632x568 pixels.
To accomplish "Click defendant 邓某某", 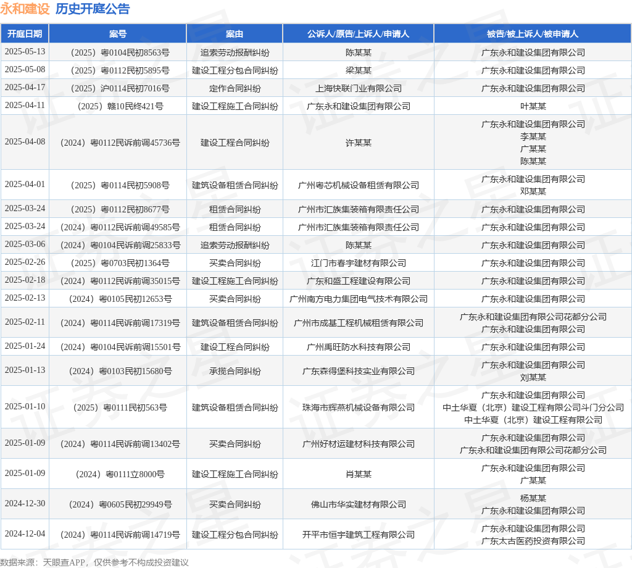I will [533, 191].
